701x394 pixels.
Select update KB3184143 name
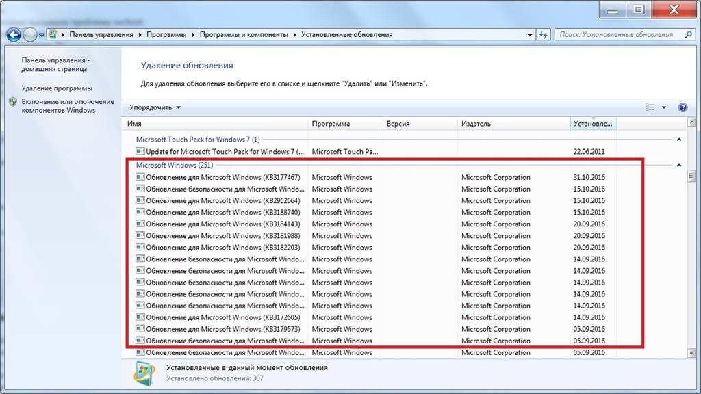point(223,224)
